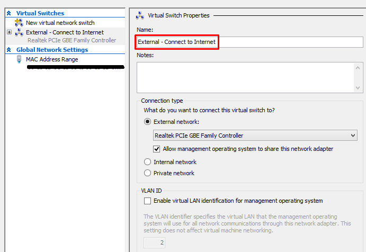
Task: Select the Internal network option
Action: pos(148,162)
